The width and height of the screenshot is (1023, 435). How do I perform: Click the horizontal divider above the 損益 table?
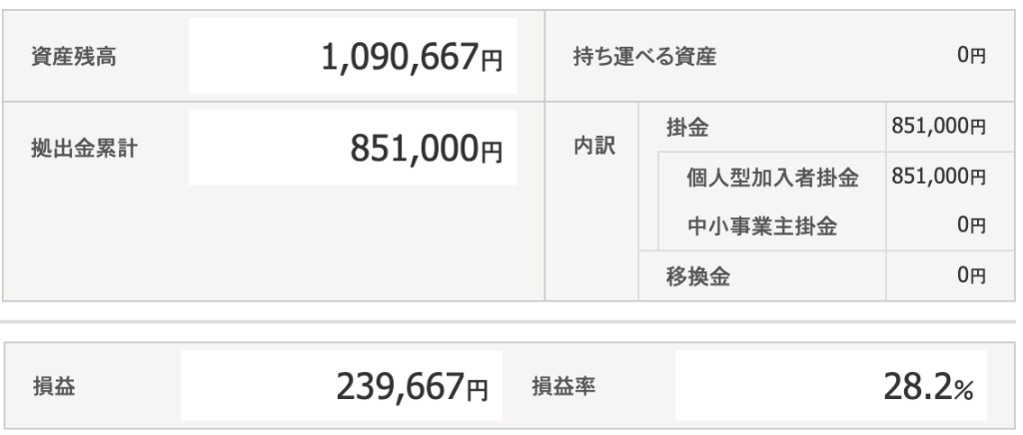click(x=511, y=322)
